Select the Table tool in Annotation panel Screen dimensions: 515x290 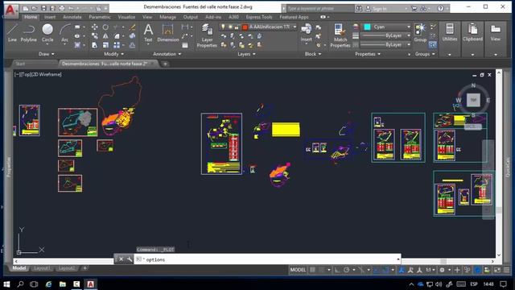click(x=185, y=45)
